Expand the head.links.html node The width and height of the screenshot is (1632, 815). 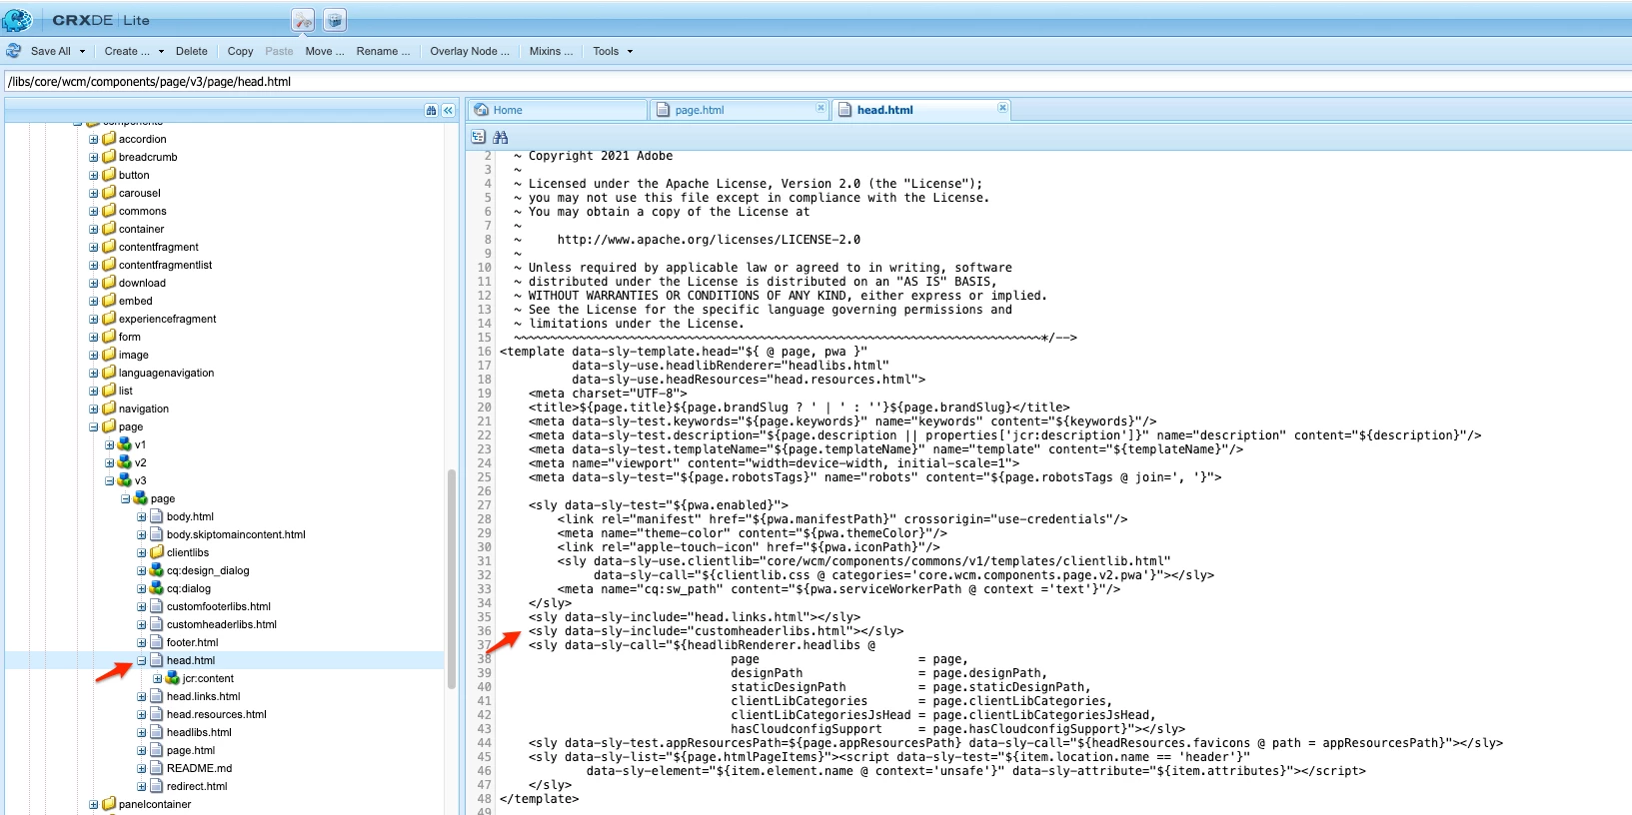tap(142, 696)
